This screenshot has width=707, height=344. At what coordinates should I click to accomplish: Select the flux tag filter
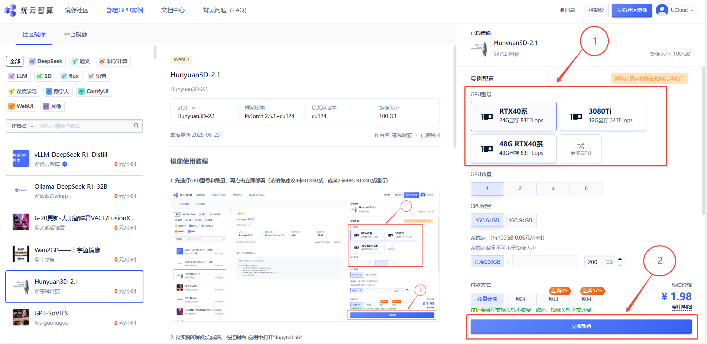[70, 76]
